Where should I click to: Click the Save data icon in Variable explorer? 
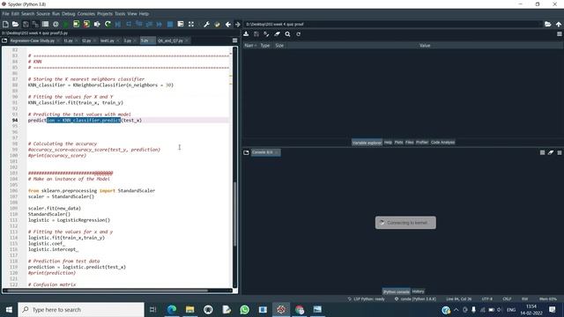256,34
